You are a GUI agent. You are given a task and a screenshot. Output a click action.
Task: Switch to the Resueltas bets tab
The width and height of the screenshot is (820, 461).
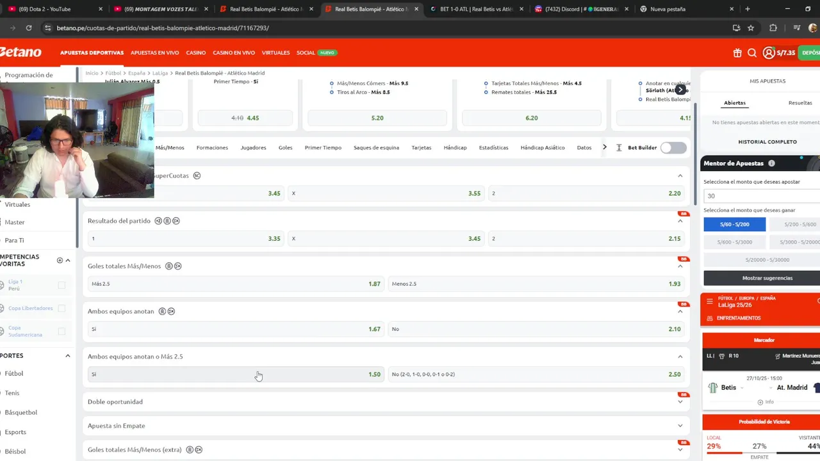pyautogui.click(x=800, y=102)
